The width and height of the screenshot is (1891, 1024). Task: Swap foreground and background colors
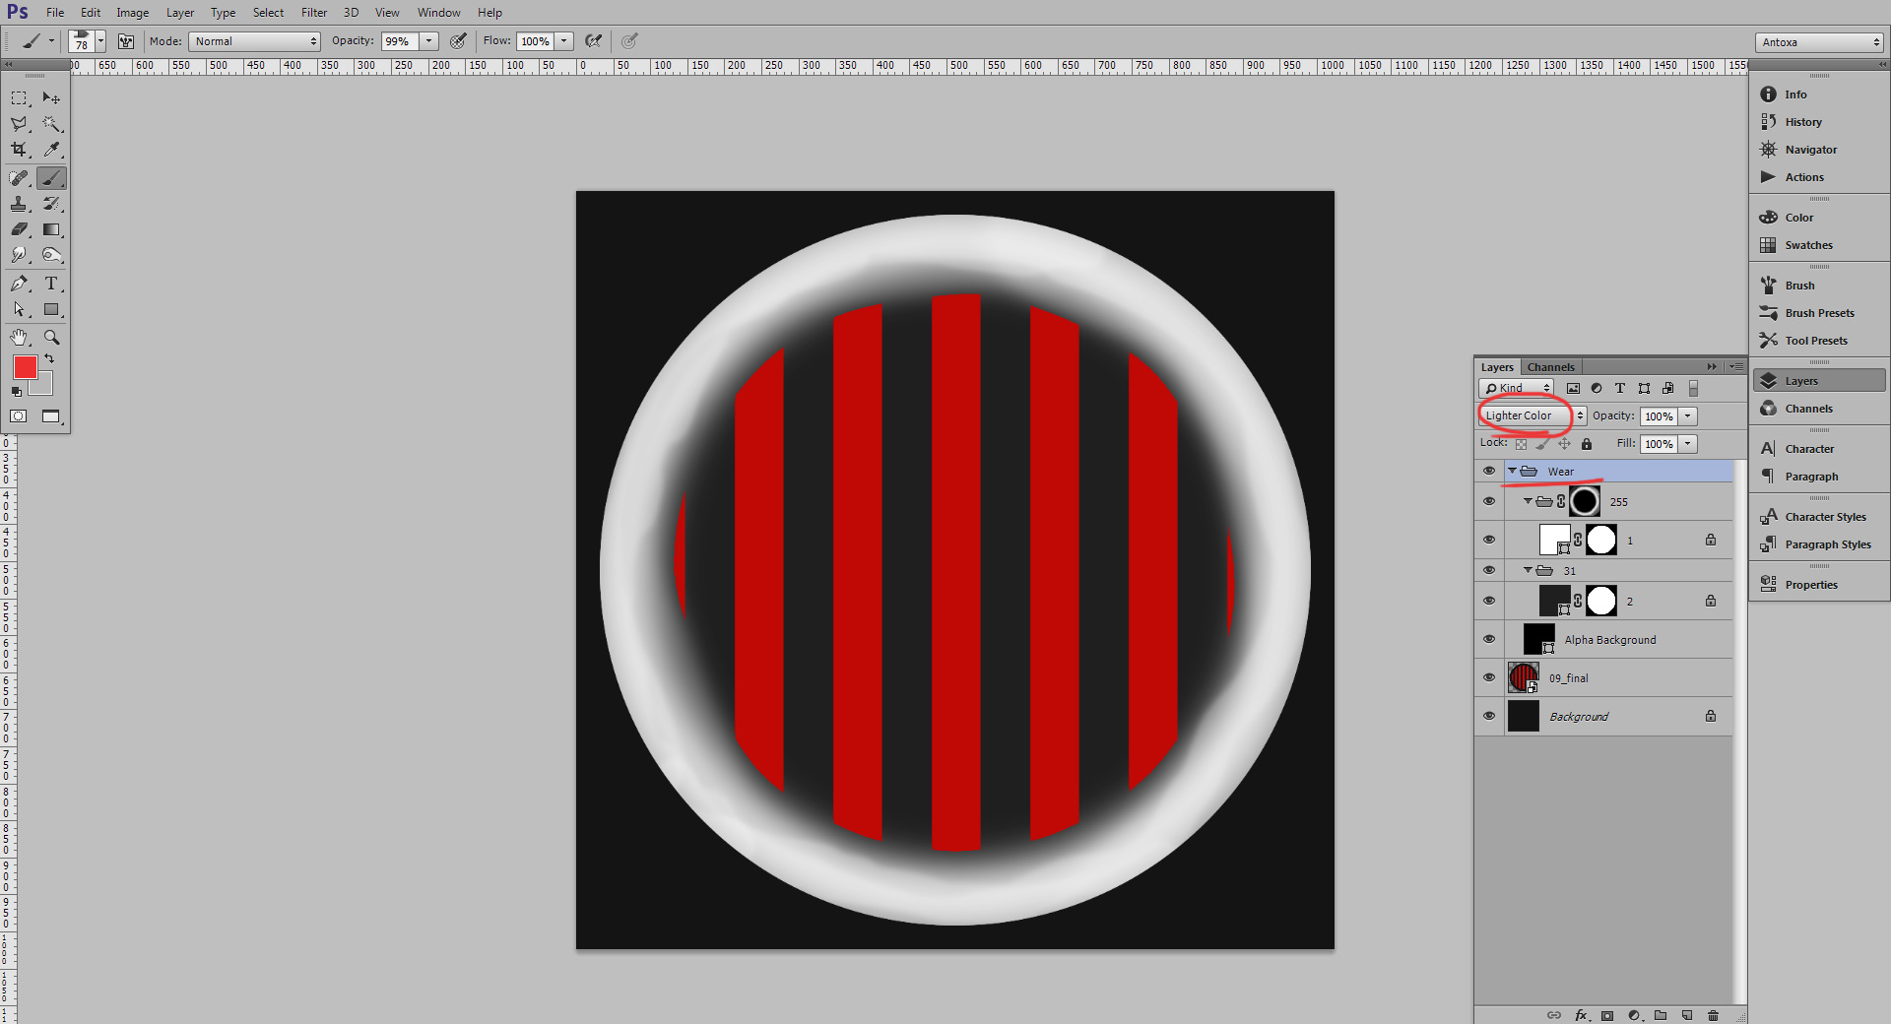49,359
